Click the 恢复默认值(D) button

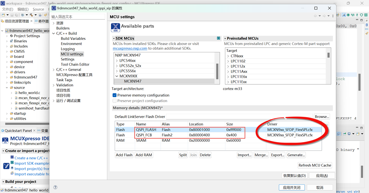294,175
